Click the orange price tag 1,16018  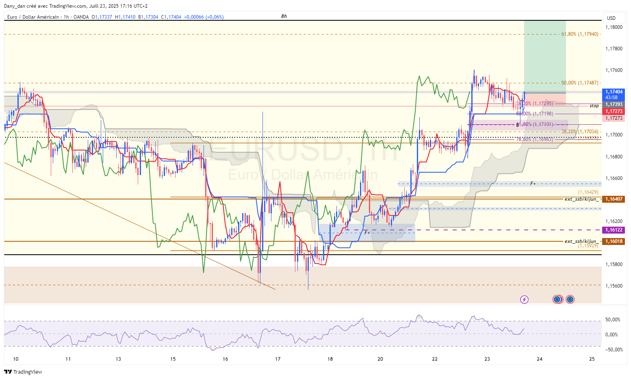click(x=614, y=241)
